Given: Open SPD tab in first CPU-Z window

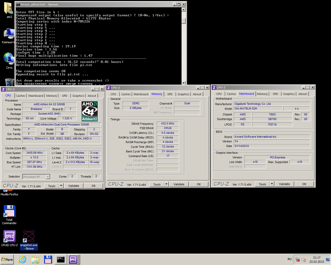Looking at the screenshot, I should pos(65,96).
